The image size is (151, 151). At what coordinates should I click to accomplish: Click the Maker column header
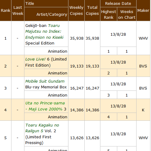click(x=143, y=11)
